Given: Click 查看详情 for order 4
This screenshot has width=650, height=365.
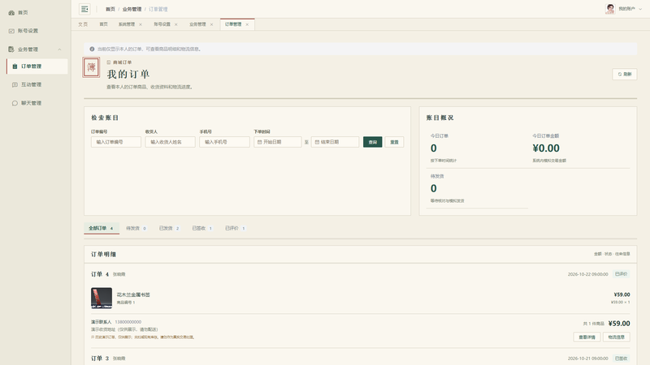Looking at the screenshot, I should pos(587,337).
